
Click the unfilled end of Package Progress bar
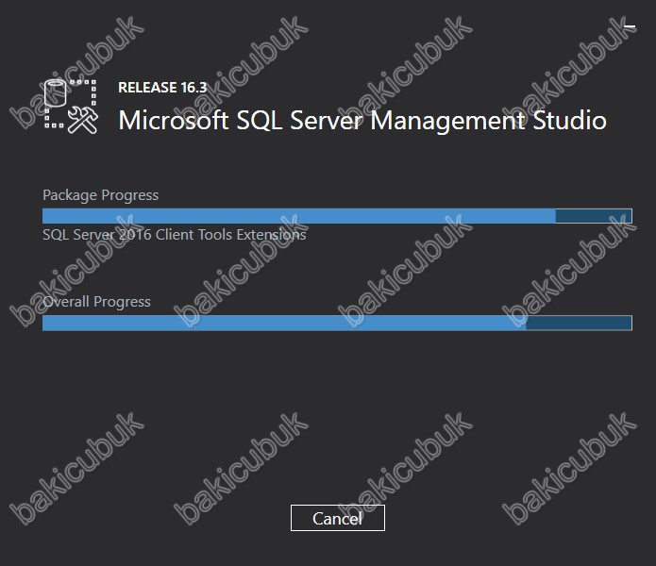(594, 216)
